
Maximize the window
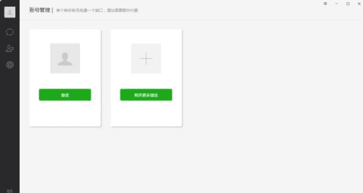tap(348, 4)
